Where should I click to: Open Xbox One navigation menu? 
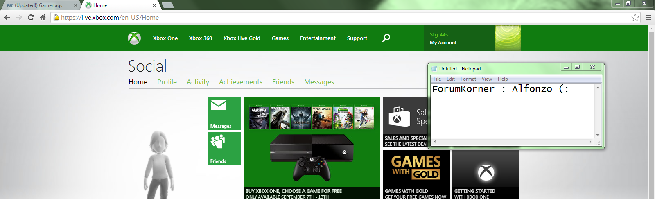tap(165, 38)
